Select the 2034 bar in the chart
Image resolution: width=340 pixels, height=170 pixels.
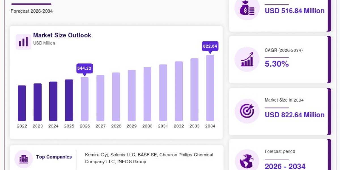click(x=210, y=88)
